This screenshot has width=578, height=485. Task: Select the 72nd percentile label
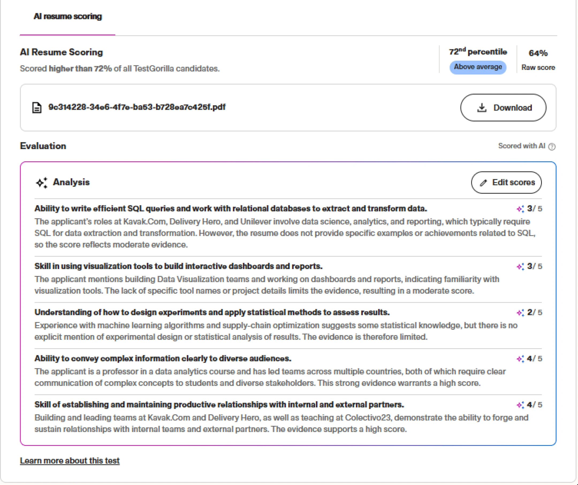pyautogui.click(x=478, y=52)
